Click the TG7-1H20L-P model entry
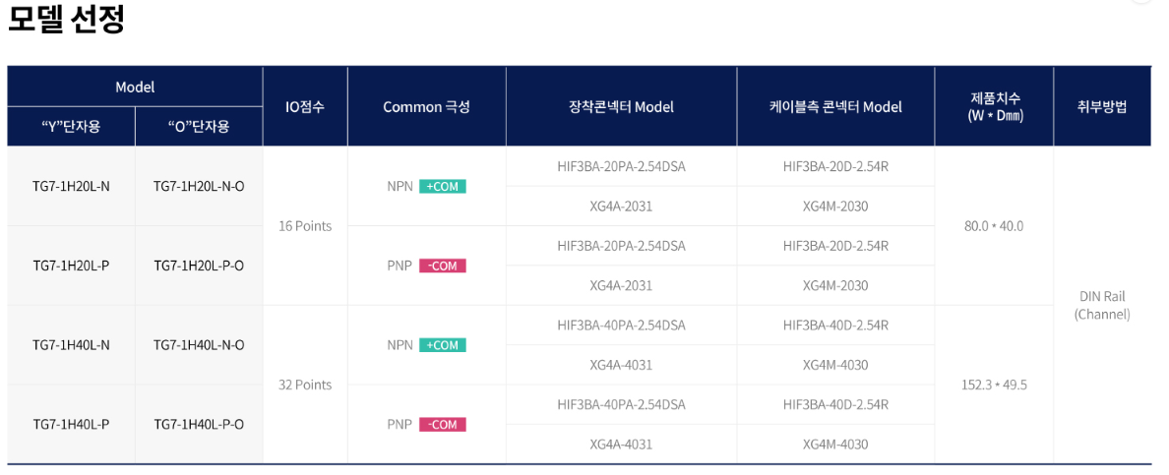Screen dimensions: 1169x475 [71, 266]
